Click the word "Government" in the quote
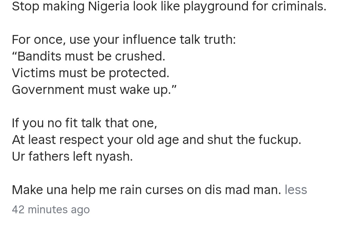340x226 pixels. pos(48,90)
